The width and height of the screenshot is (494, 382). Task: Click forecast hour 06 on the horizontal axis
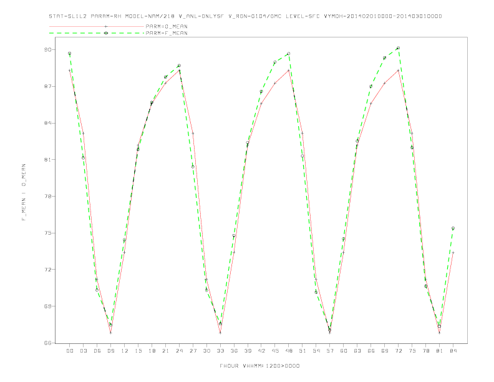coord(97,351)
